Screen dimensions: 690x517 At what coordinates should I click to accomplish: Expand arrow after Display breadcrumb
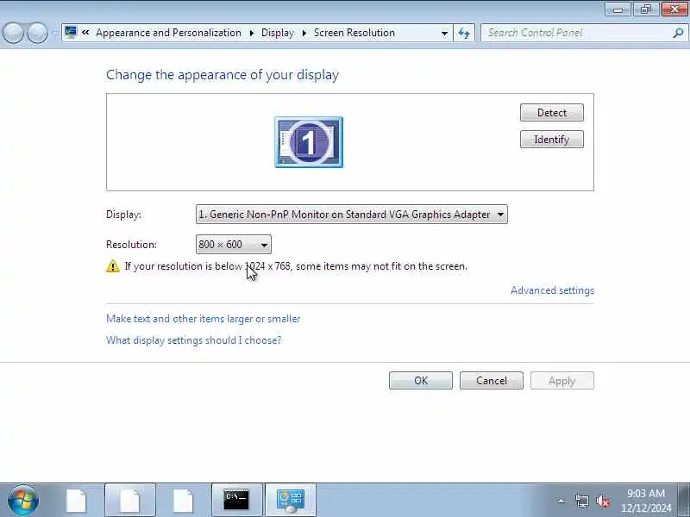coord(304,33)
